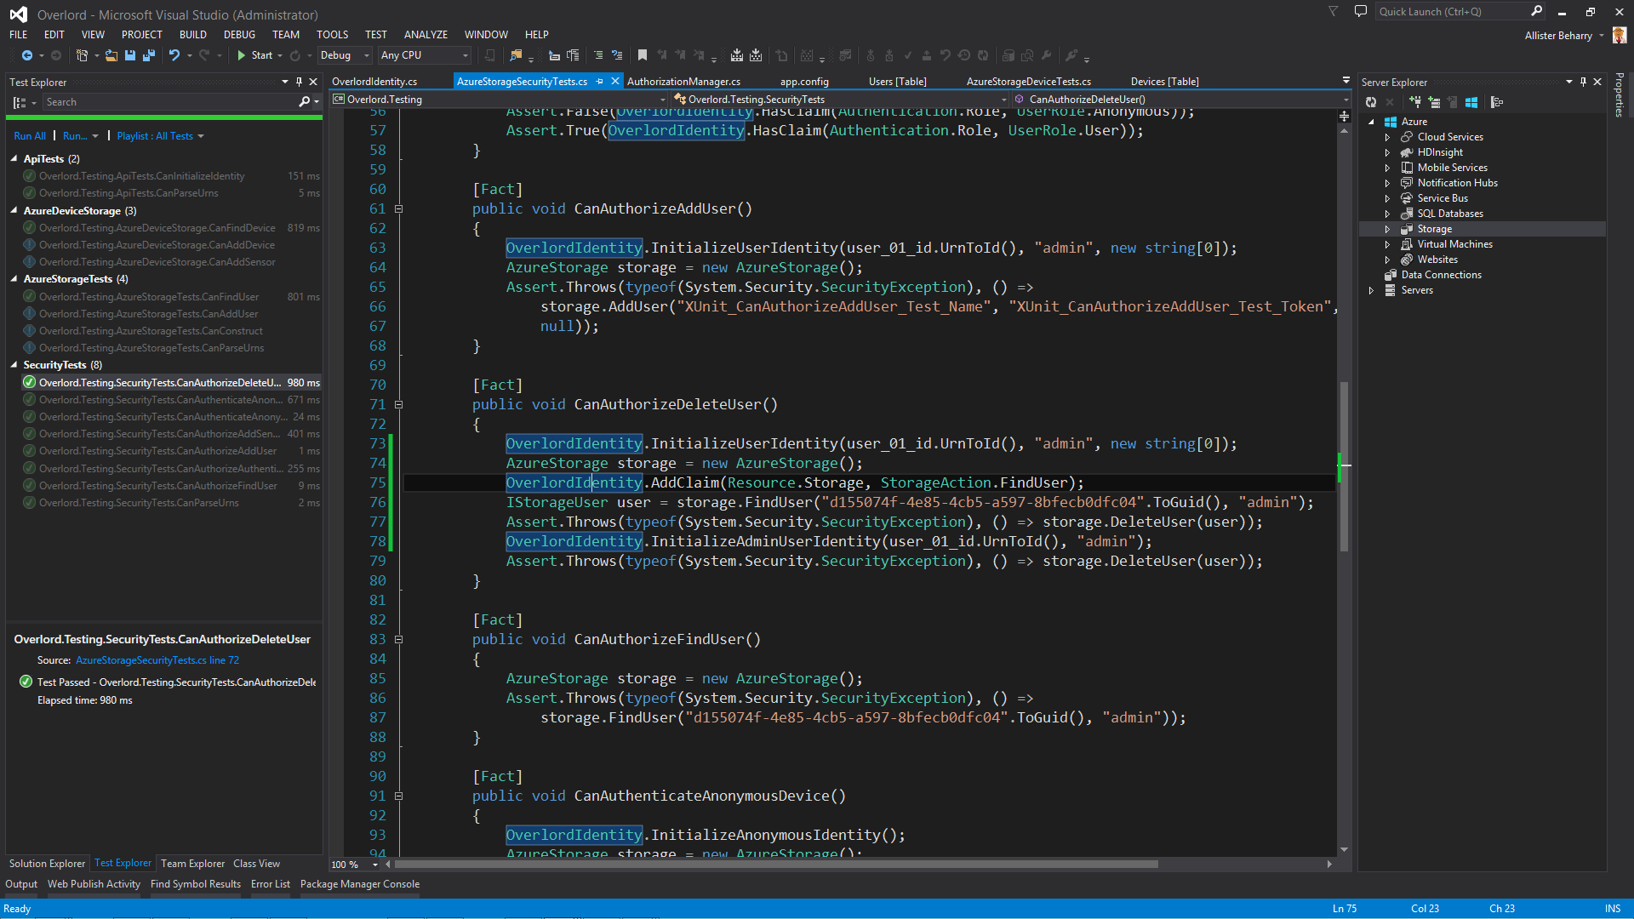Viewport: 1634px width, 919px height.
Task: Navigate backward with the back arrow icon
Action: tap(27, 55)
